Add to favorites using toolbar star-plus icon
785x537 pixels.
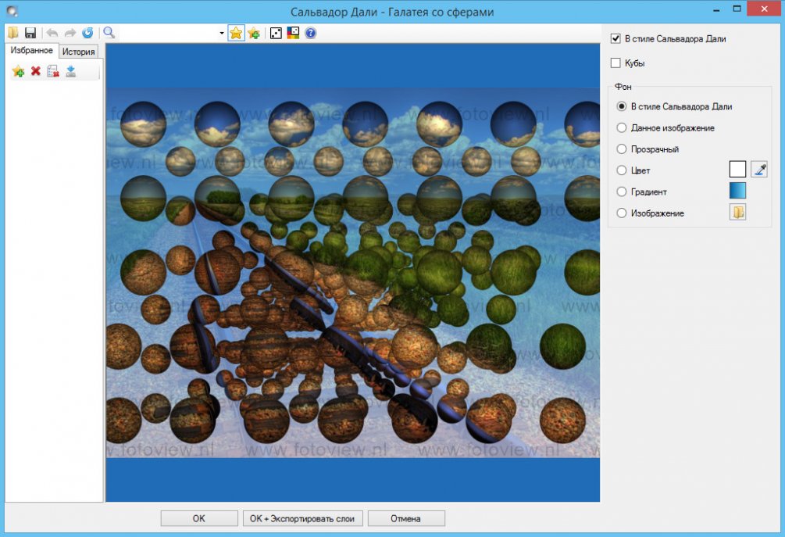255,33
